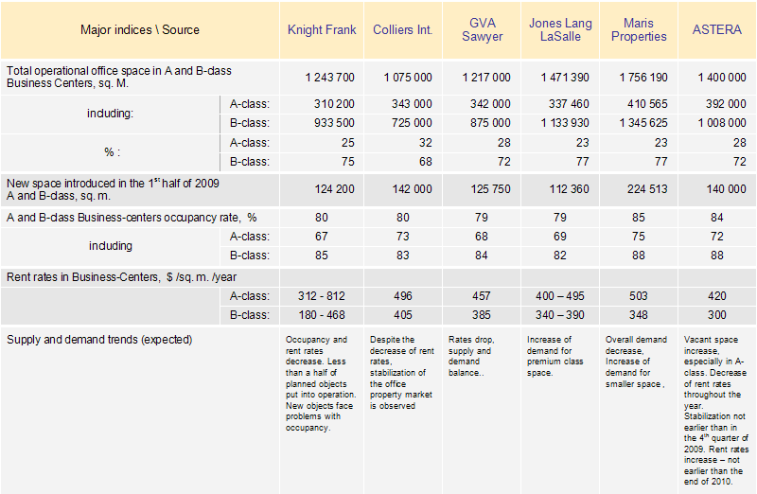Select the 'Rent rates in Business-Centers' row label
This screenshot has height=494, width=757.
pyautogui.click(x=121, y=277)
